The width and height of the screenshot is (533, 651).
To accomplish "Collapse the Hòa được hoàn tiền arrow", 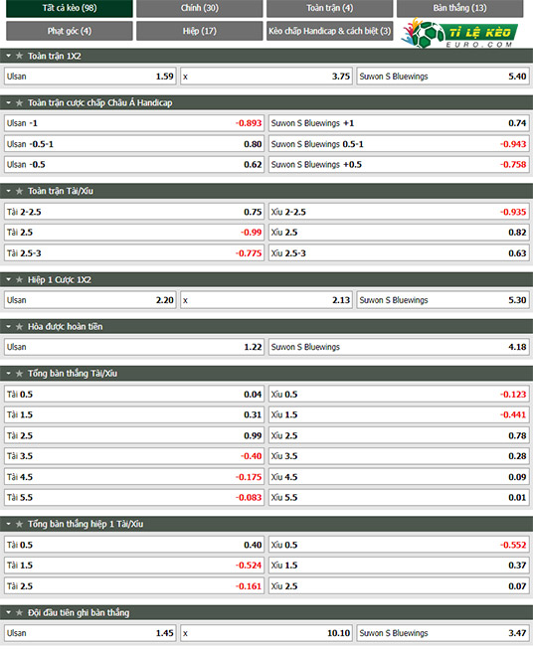I will coord(8,327).
